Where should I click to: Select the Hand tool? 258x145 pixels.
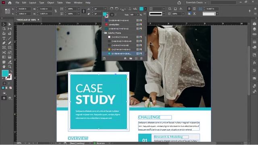(4, 66)
